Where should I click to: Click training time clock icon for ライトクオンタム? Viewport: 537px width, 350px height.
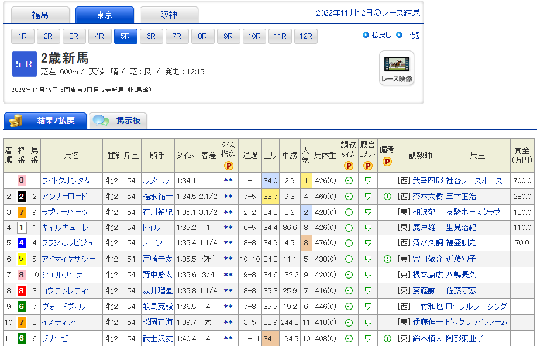(x=348, y=181)
